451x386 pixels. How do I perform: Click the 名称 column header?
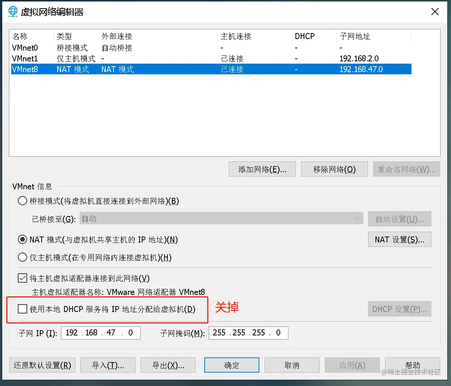[32, 36]
